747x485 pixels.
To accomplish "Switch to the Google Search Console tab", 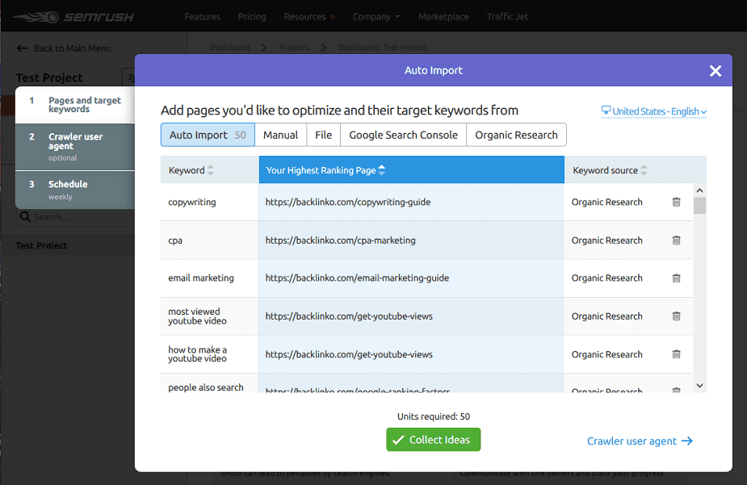I will point(403,135).
